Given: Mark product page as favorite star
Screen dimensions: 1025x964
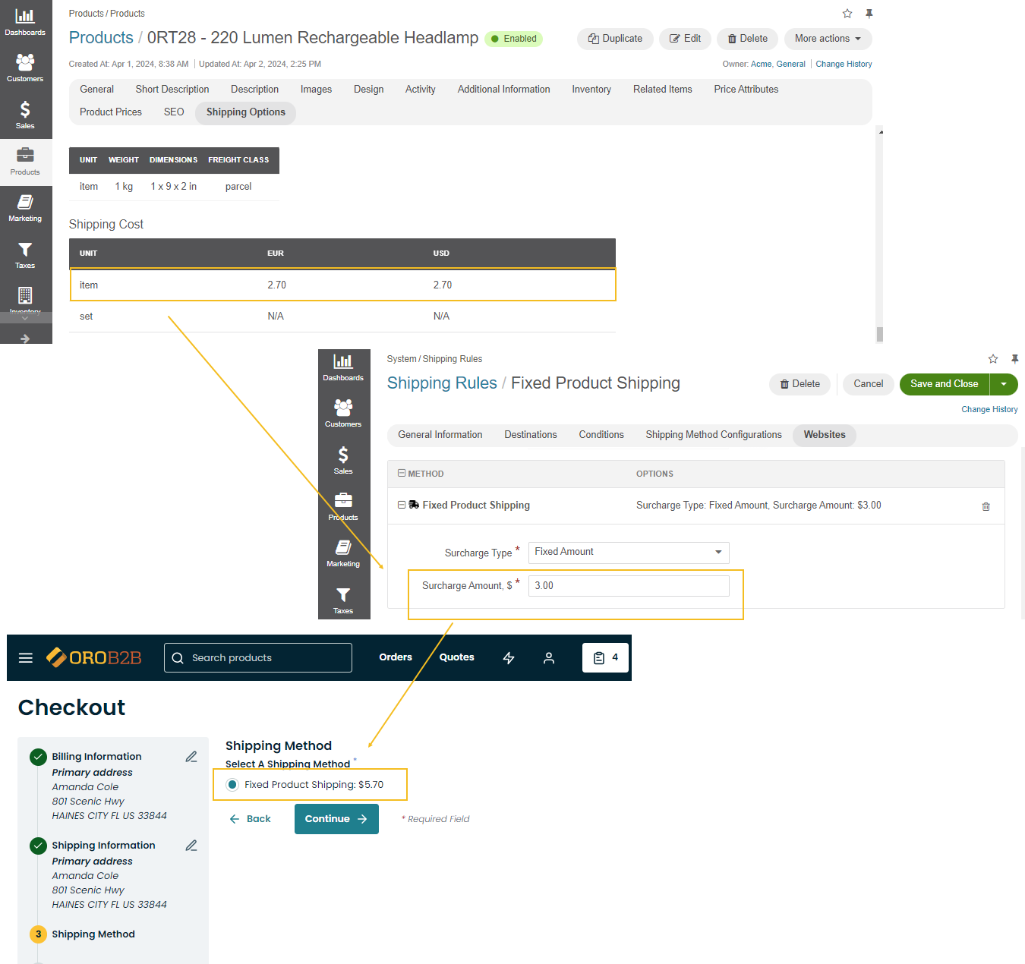Looking at the screenshot, I should (x=847, y=14).
